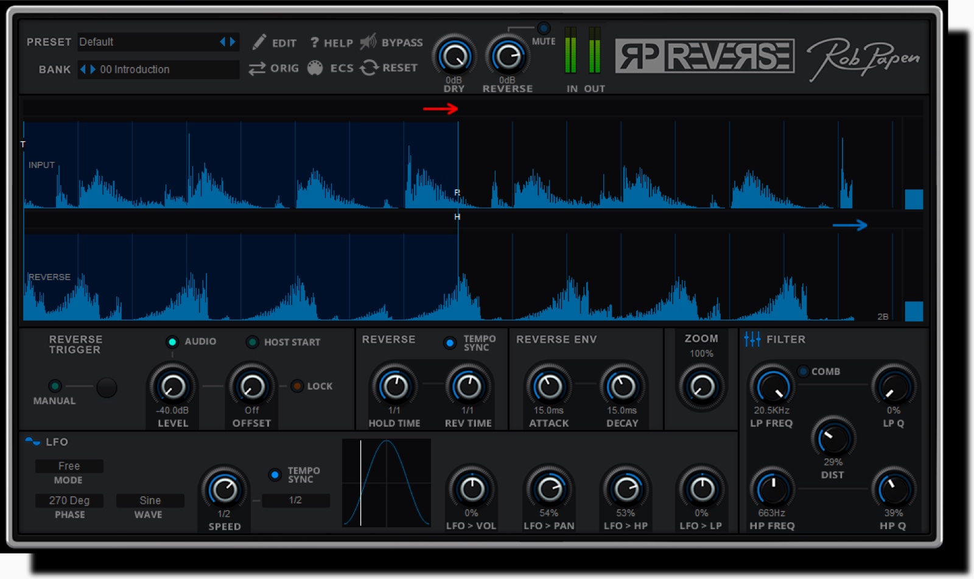Click the Filter sliders icon
The height and width of the screenshot is (579, 974).
coord(752,339)
